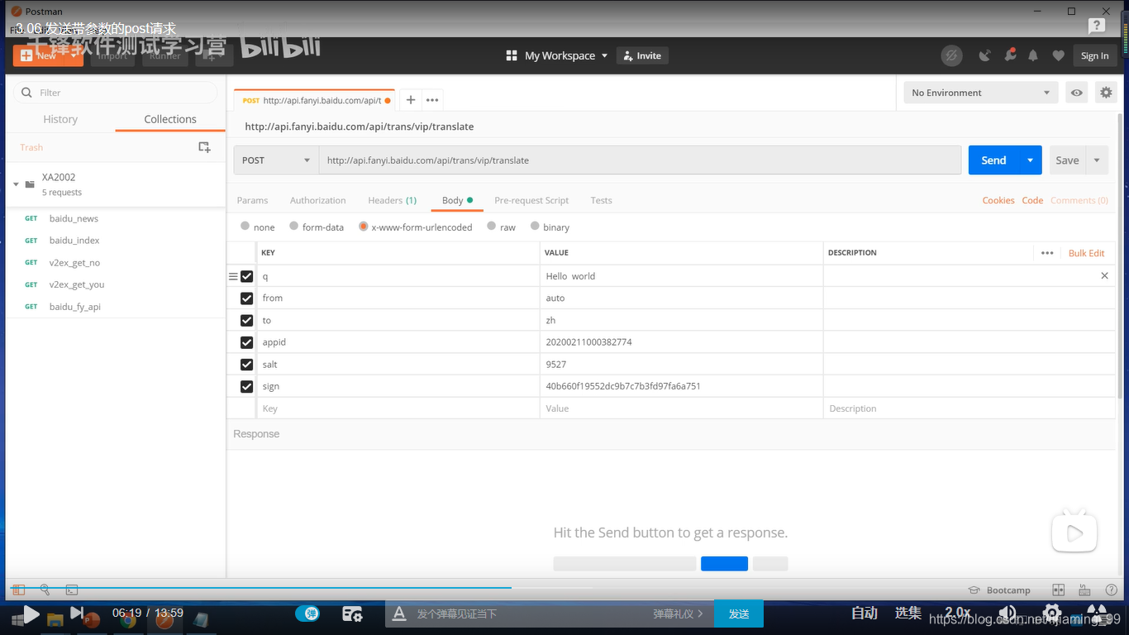1129x635 pixels.
Task: Select the raw body type
Action: point(491,226)
